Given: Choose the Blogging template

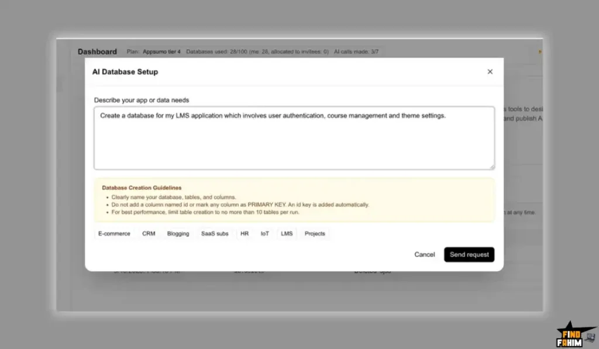Looking at the screenshot, I should tap(178, 233).
